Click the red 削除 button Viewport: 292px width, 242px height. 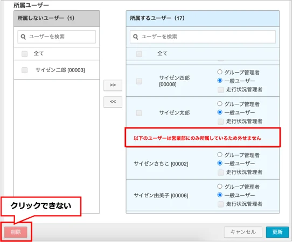click(16, 232)
